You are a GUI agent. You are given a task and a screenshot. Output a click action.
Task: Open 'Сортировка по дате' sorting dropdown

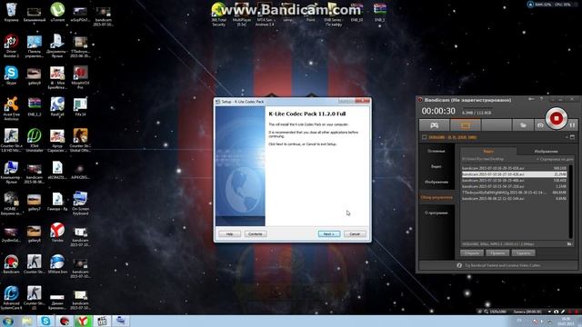coord(555,159)
